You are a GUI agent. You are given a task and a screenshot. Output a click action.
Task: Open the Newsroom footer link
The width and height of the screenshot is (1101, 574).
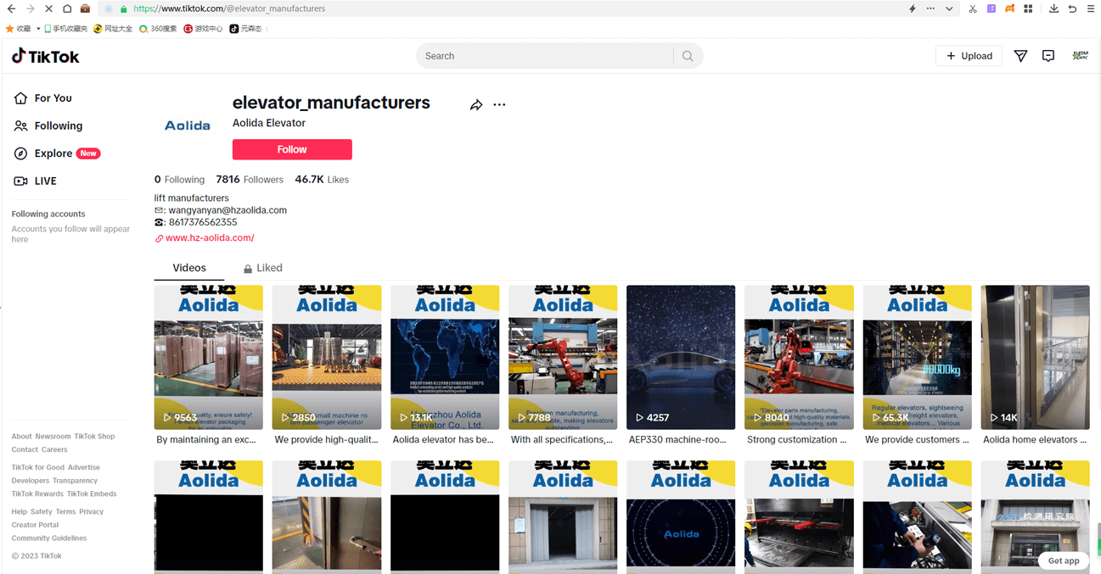pos(53,437)
